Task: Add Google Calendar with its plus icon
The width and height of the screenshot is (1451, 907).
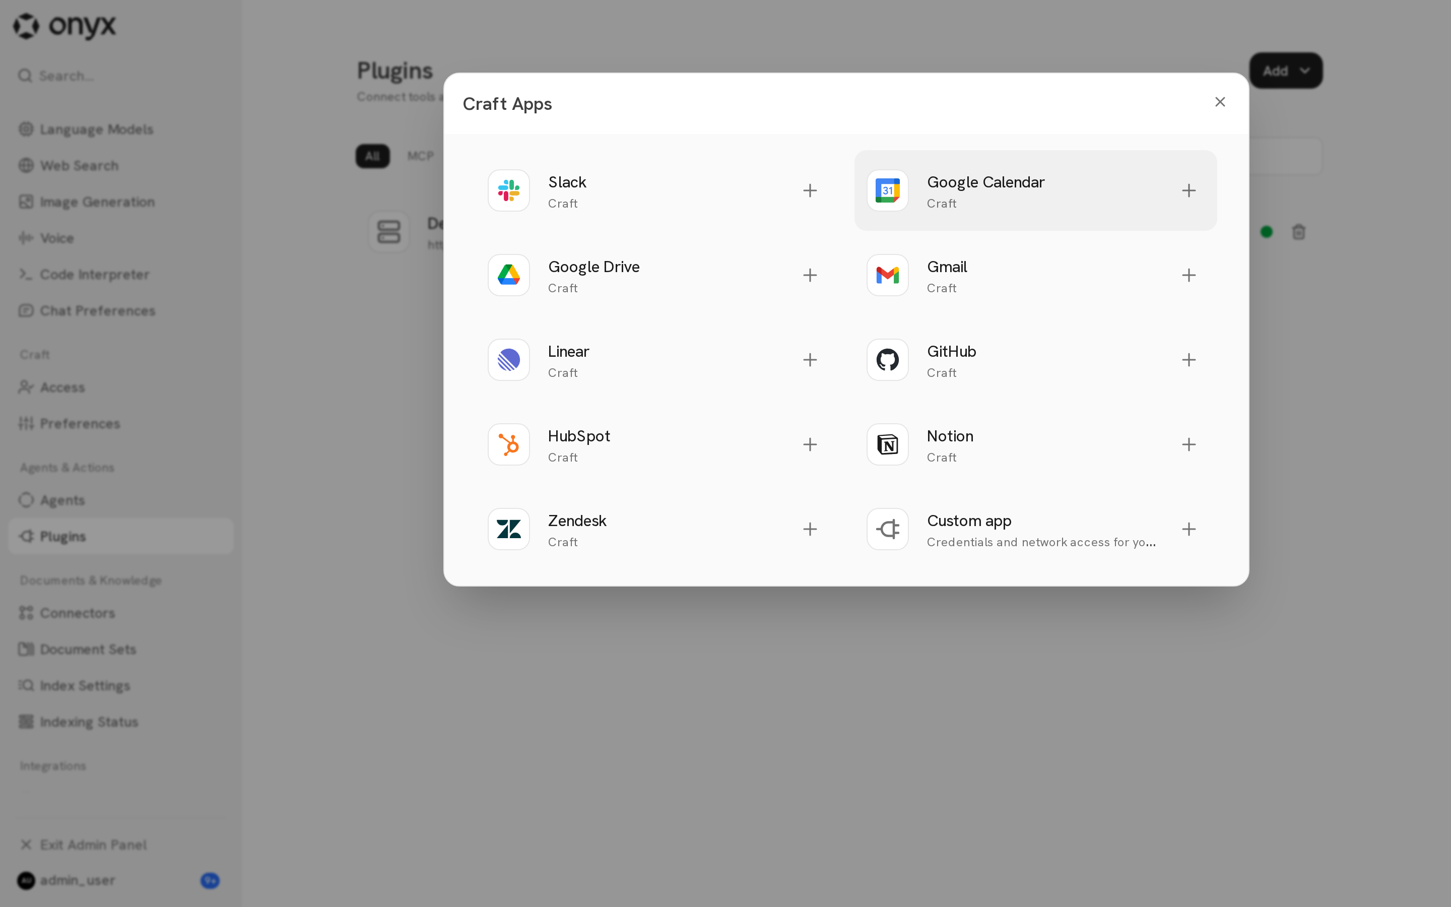Action: [x=1189, y=190]
